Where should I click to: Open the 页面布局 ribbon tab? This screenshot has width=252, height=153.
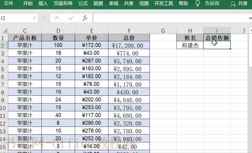point(63,3)
